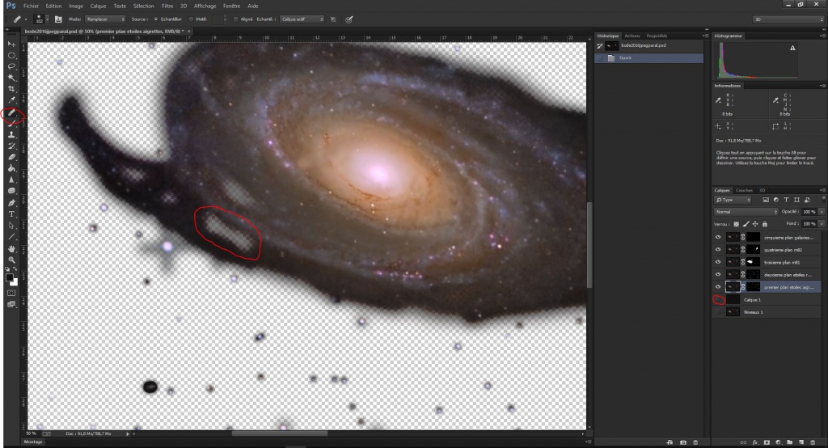This screenshot has height=448, width=828.
Task: Click the tablet pressure icon
Action: [x=349, y=19]
